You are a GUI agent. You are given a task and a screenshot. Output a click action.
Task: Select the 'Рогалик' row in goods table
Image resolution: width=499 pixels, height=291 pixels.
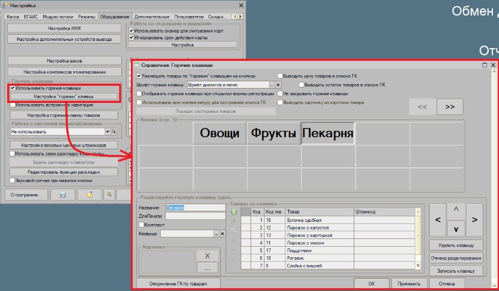pos(328,258)
